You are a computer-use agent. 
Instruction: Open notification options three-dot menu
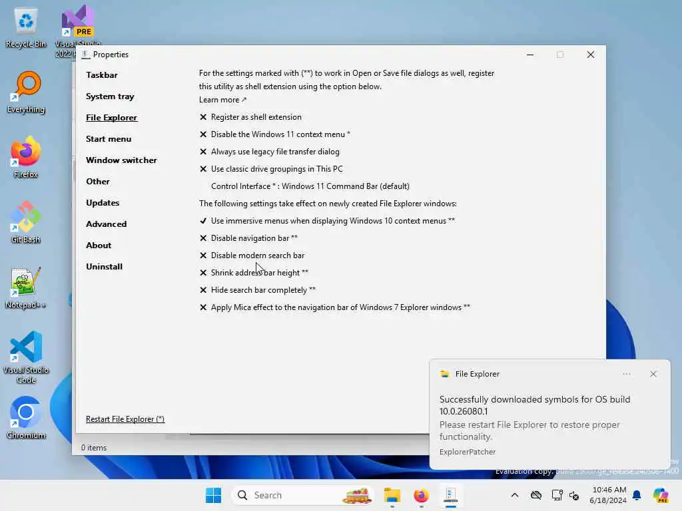coord(627,374)
